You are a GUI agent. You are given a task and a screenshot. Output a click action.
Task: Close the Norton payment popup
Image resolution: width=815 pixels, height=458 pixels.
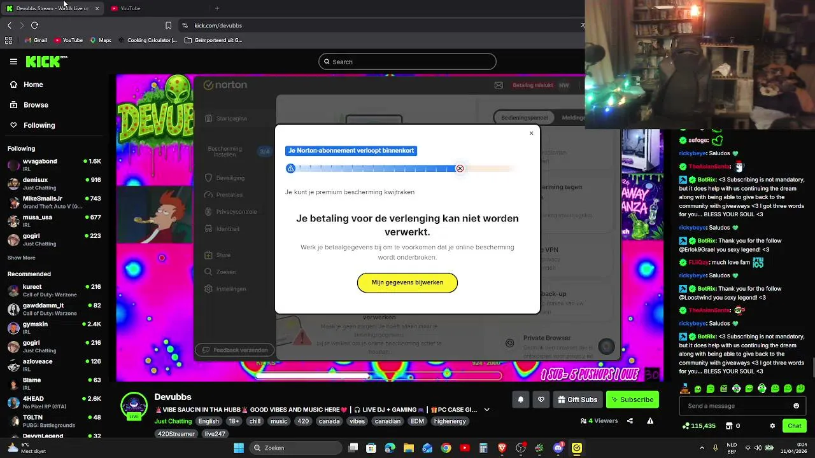[x=531, y=133]
